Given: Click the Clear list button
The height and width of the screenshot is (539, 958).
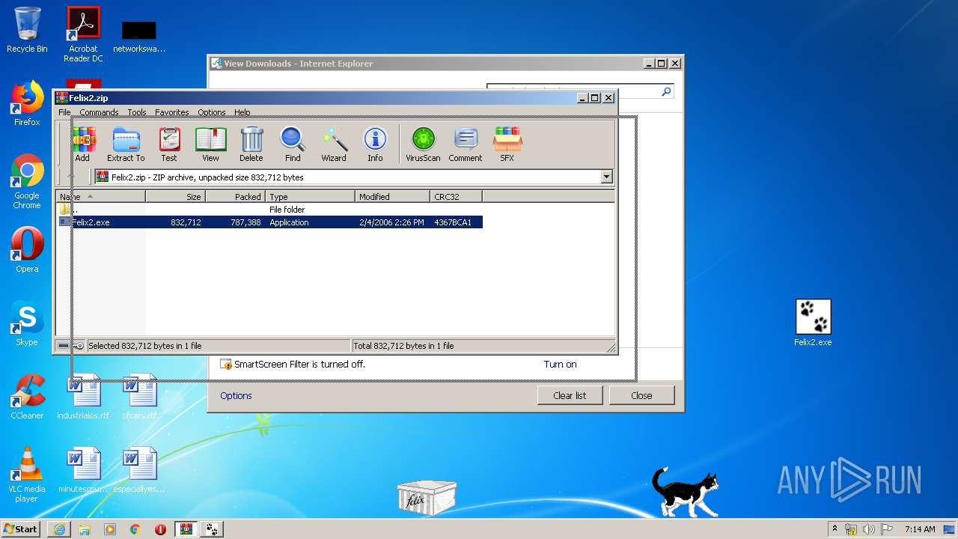Looking at the screenshot, I should (x=570, y=395).
